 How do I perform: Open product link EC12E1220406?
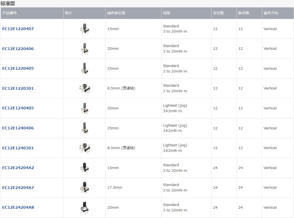[x=18, y=49]
